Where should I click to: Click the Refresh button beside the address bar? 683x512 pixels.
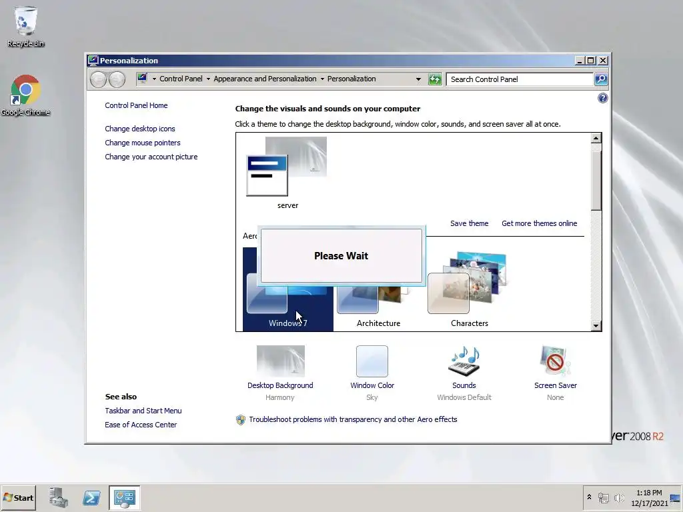pos(435,79)
